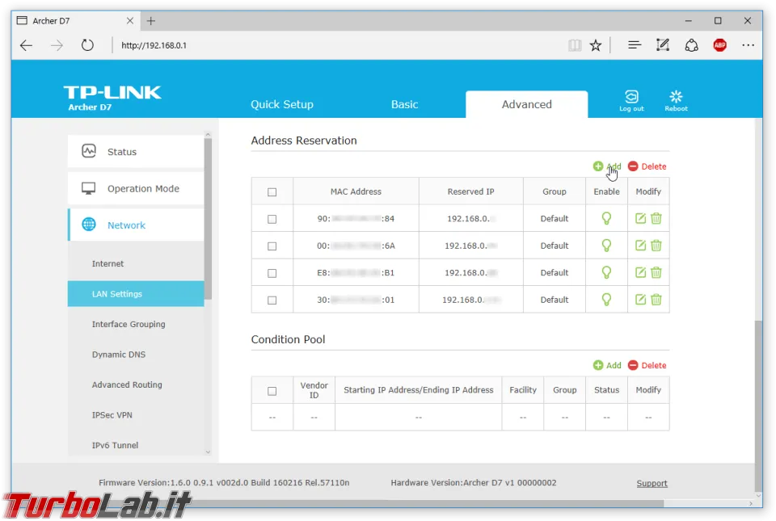The height and width of the screenshot is (521, 776).
Task: Open IPSec VPN settings
Action: (112, 415)
